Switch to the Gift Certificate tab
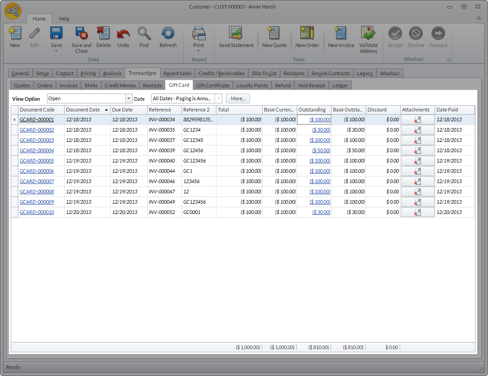Screen dimensions: 488x376 (x=212, y=85)
